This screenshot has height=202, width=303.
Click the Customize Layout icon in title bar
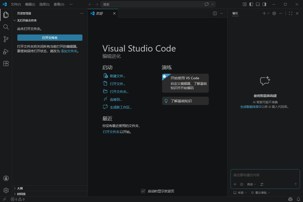244,4
